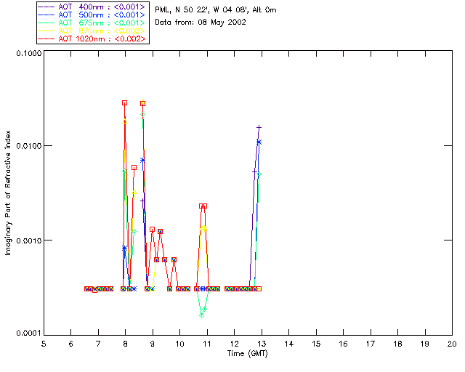Click the AOT 870nm legend entry
The image size is (465, 372).
(92, 31)
